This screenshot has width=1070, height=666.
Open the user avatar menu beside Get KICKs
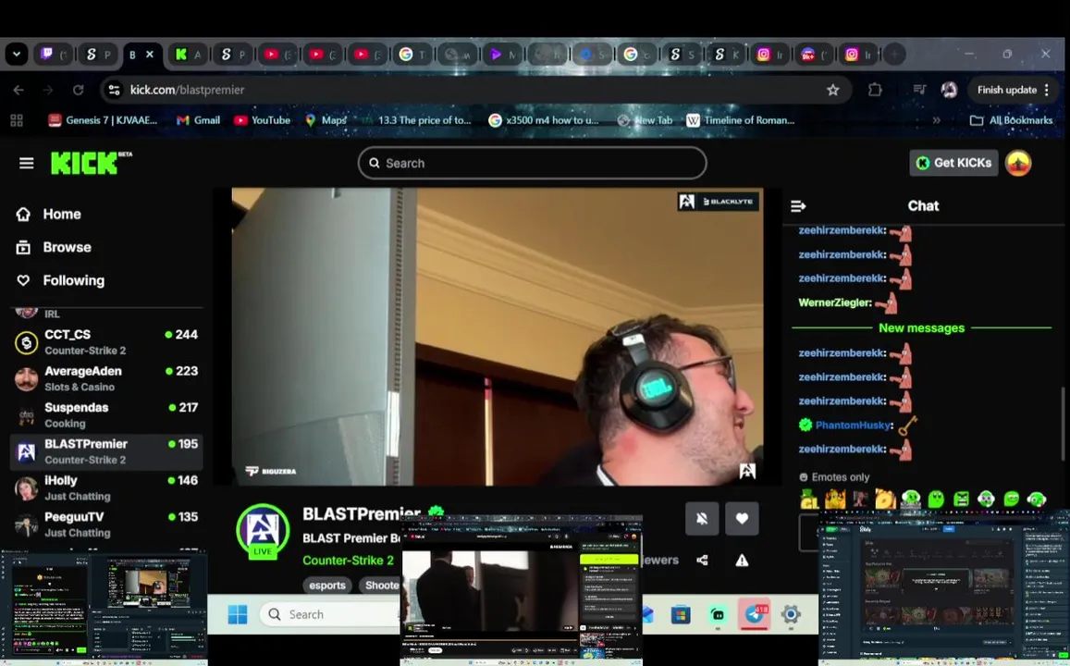1018,163
